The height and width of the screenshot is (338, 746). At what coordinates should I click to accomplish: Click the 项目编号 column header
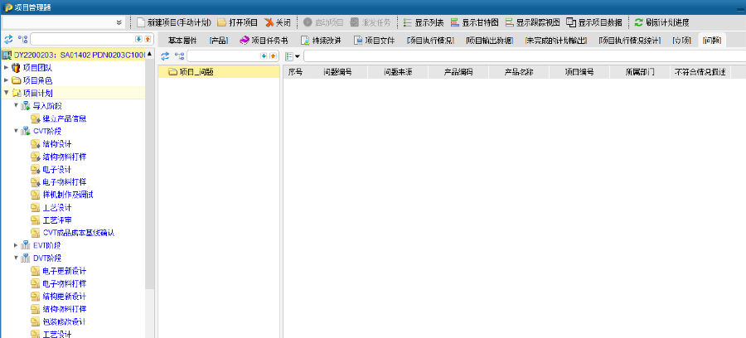coord(579,72)
